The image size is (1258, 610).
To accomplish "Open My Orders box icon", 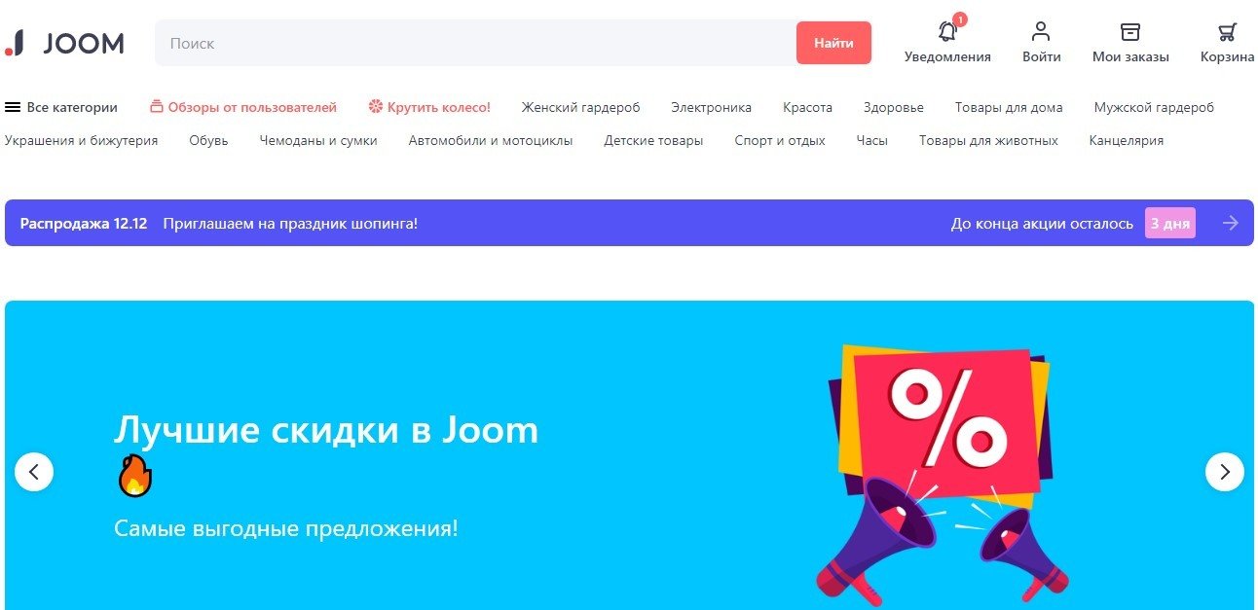I will coord(1129,32).
